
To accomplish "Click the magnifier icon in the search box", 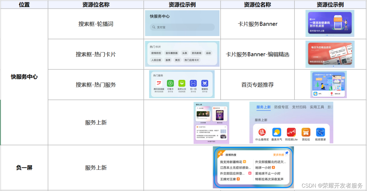I will point(154,27).
